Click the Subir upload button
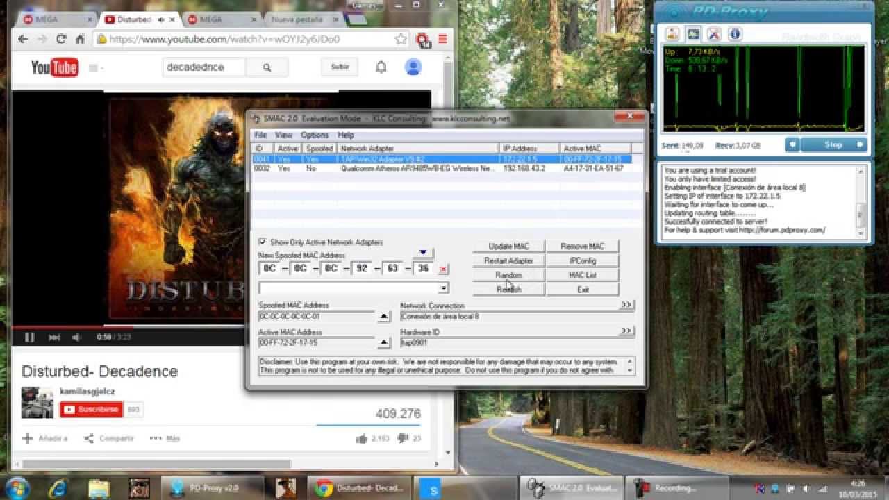 [340, 67]
